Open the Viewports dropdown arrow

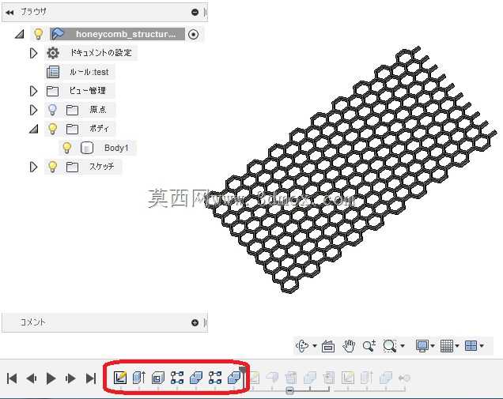click(x=482, y=346)
